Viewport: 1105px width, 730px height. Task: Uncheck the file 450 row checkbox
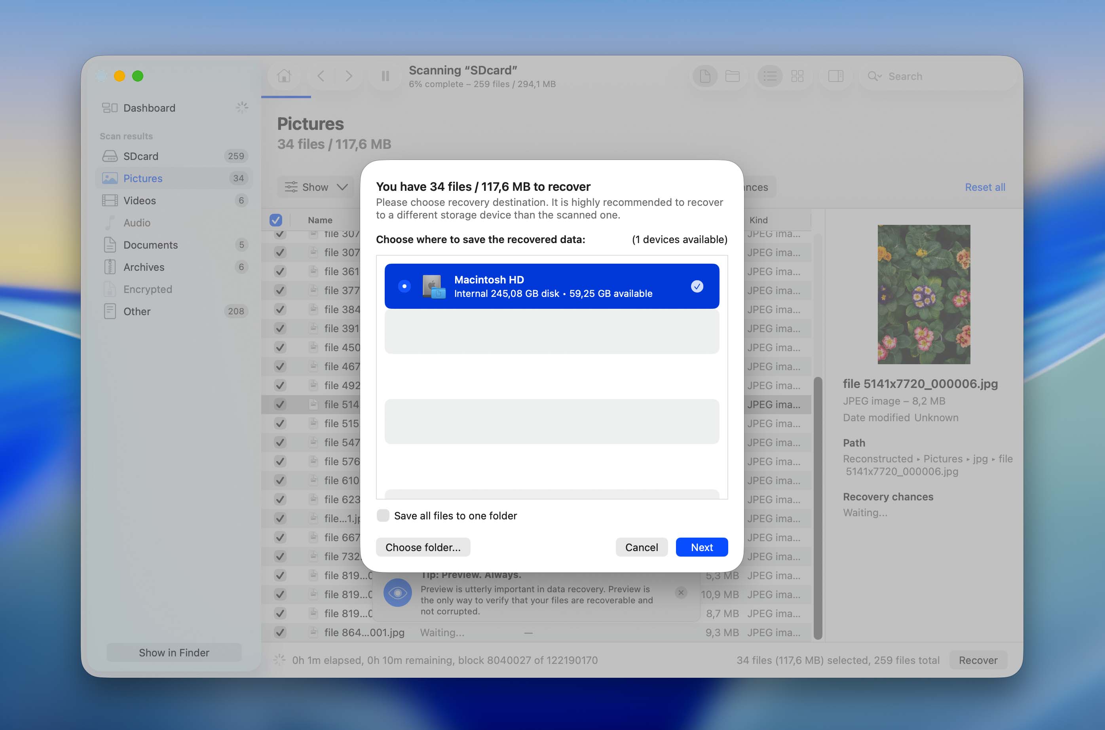coord(280,347)
